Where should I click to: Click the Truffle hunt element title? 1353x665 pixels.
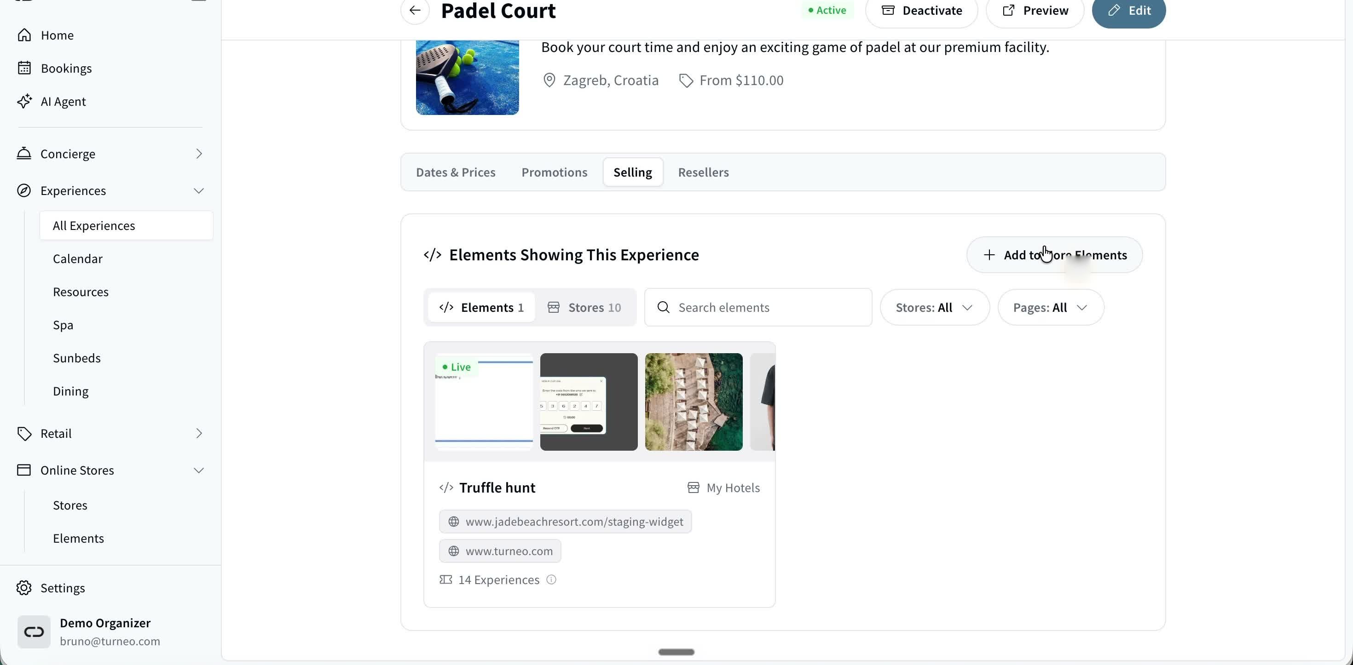point(497,487)
